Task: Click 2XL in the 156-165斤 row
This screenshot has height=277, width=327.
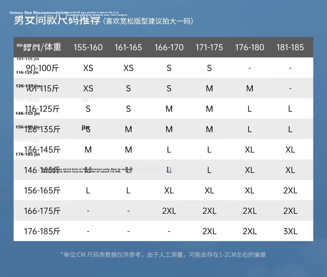Action: (290, 190)
